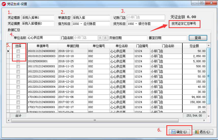218x140 pixels.
Task: Tick the checkbox for the 2016-10-18 row
Action: pos(18,56)
